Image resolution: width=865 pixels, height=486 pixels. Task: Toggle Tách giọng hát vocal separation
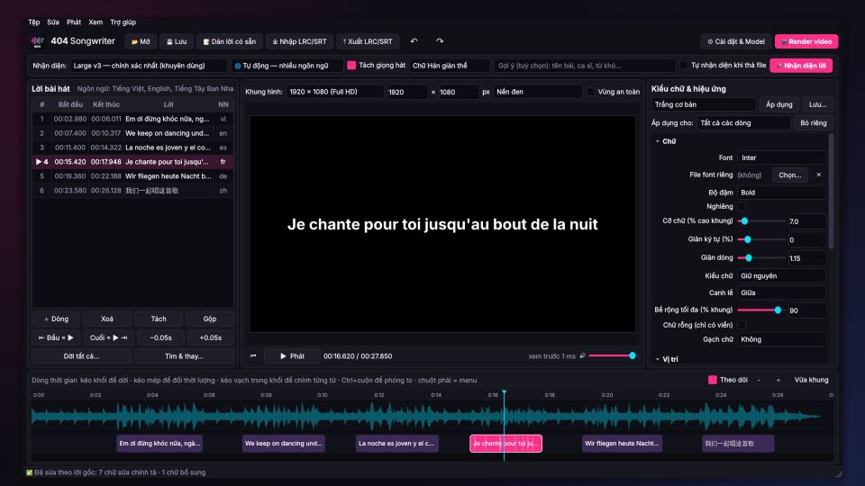point(351,65)
